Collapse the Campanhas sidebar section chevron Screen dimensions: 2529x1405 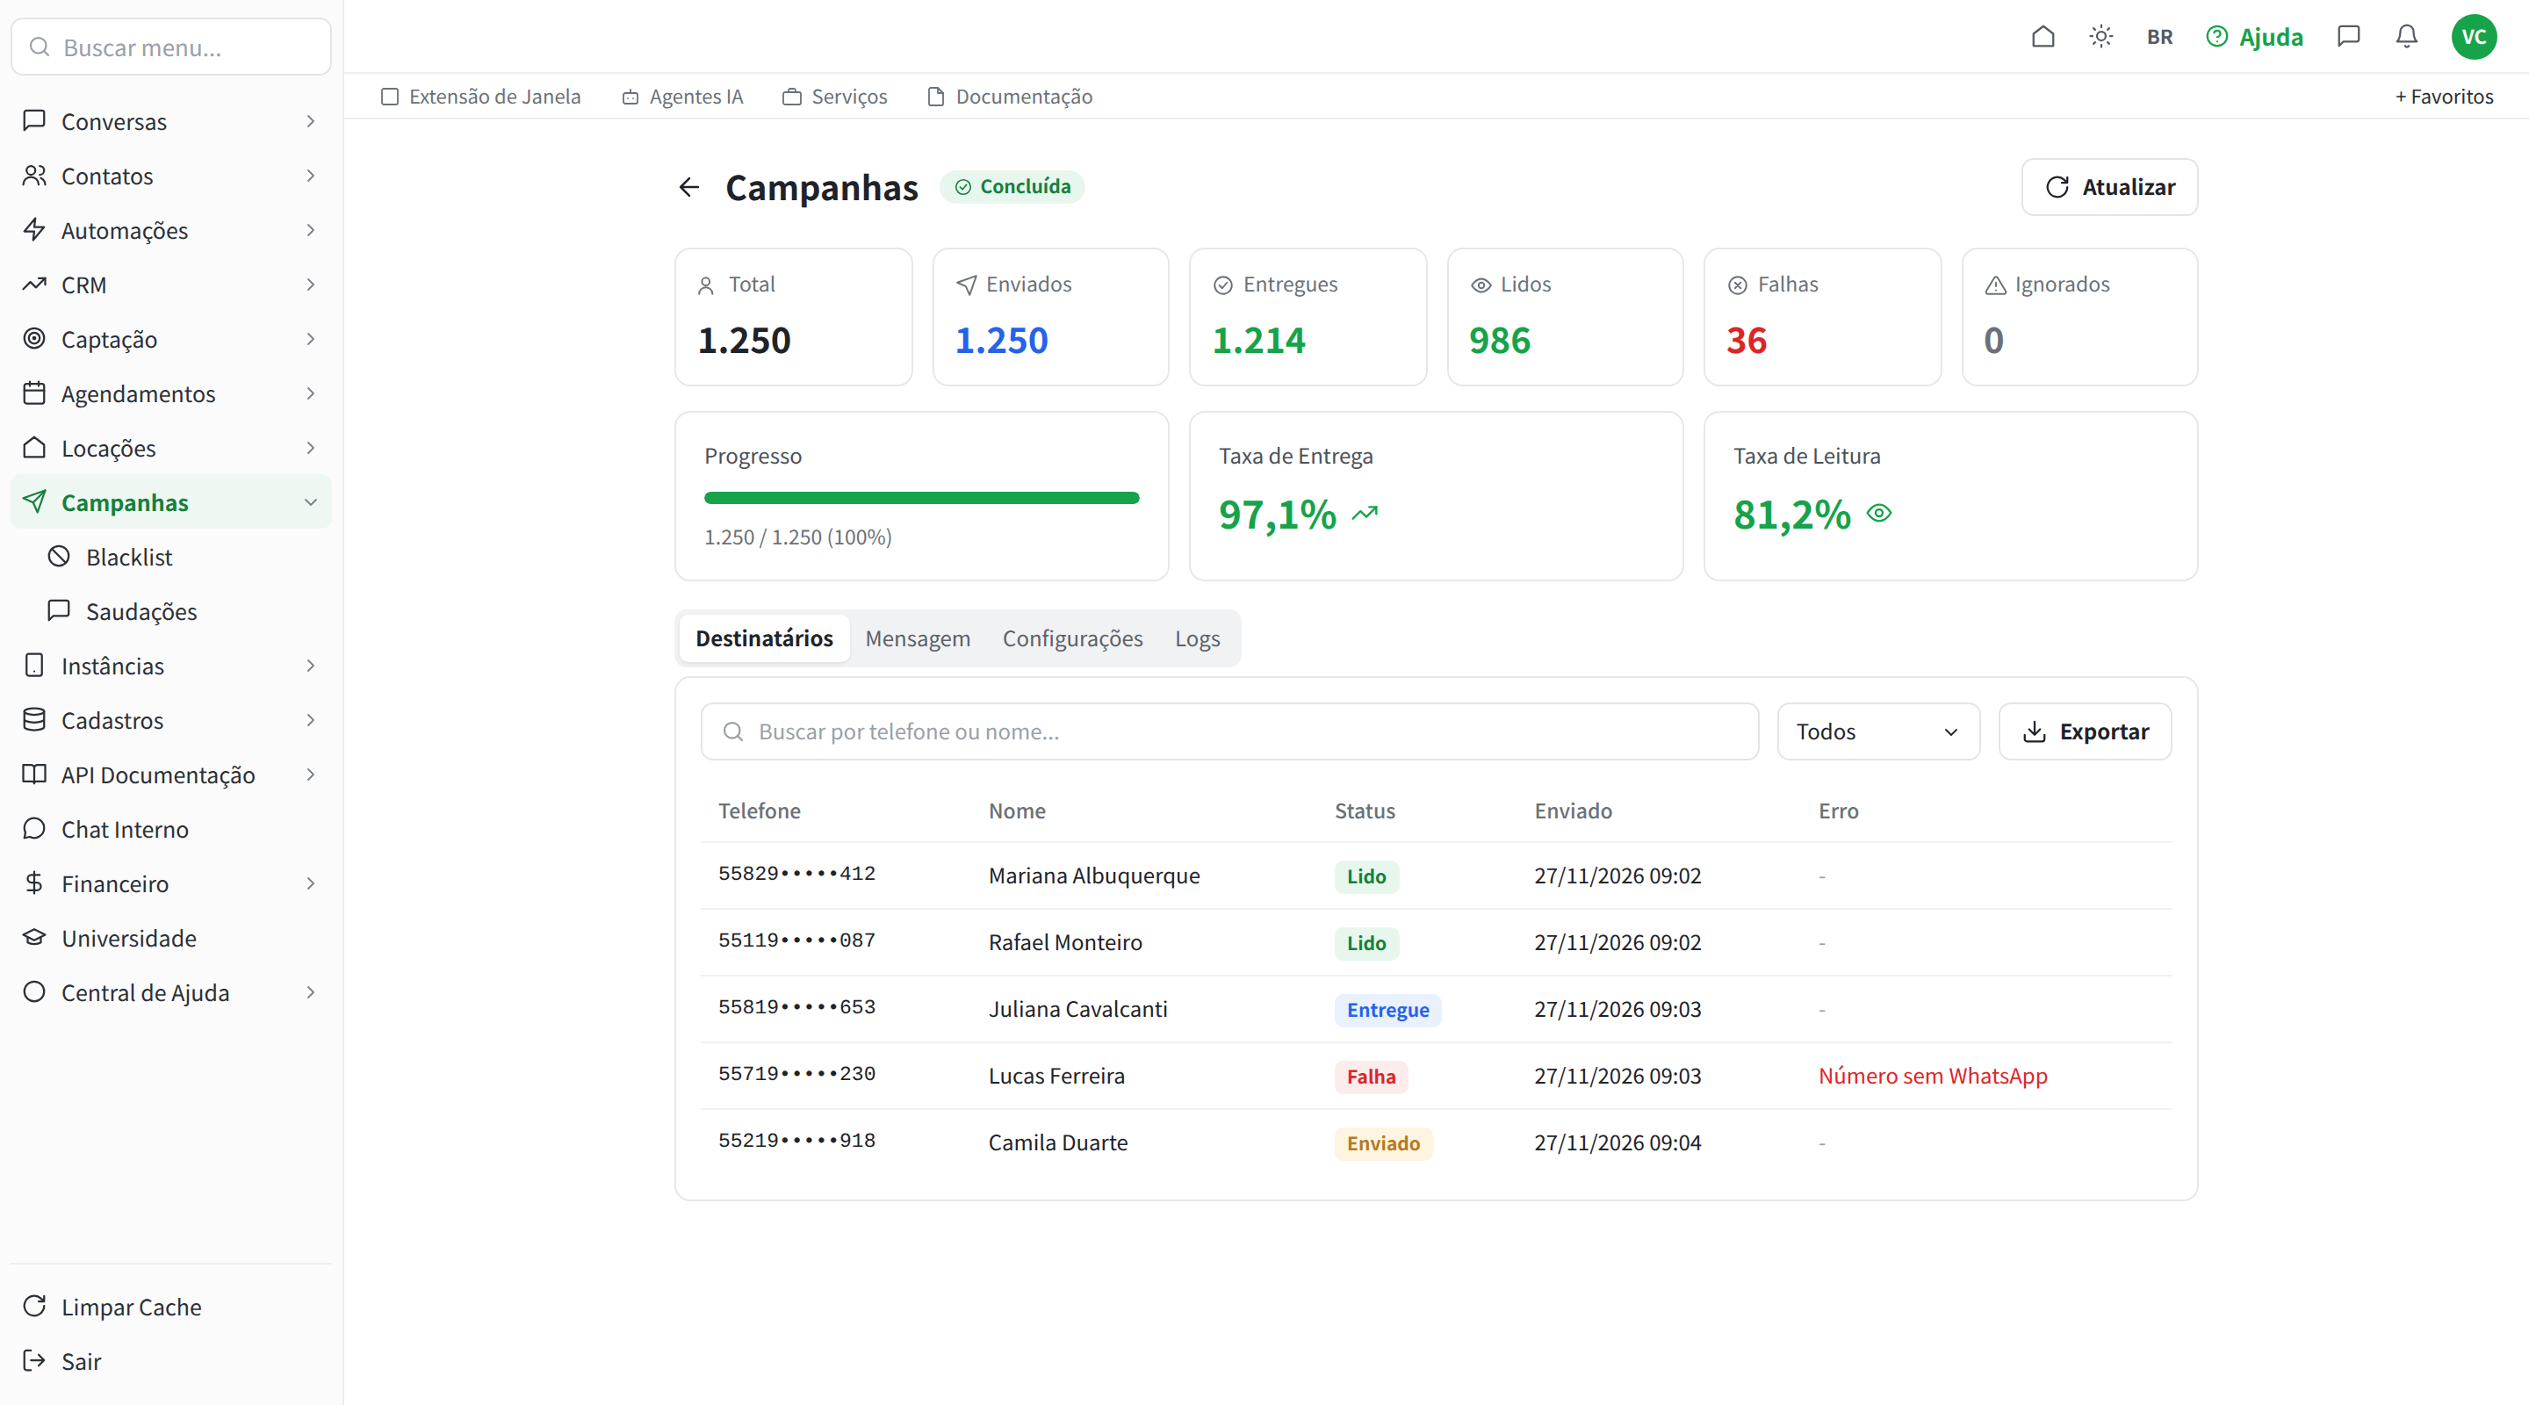pos(310,502)
